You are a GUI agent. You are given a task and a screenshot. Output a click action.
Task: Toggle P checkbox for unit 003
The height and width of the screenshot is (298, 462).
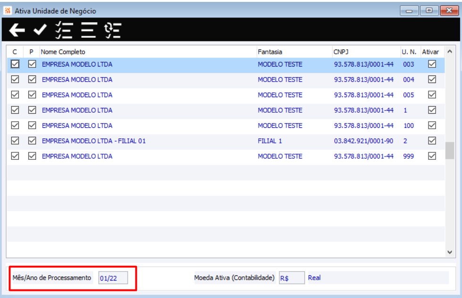[x=32, y=64]
